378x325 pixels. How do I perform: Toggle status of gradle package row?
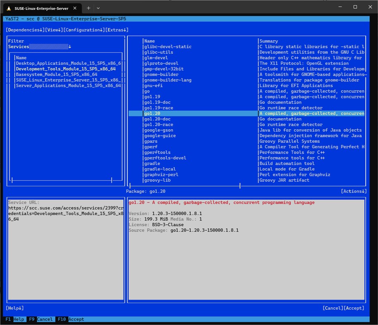pos(136,163)
